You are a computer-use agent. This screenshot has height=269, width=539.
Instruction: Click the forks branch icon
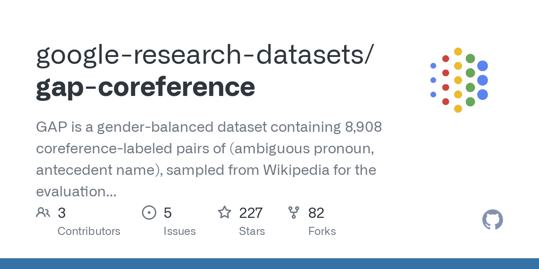tap(294, 213)
